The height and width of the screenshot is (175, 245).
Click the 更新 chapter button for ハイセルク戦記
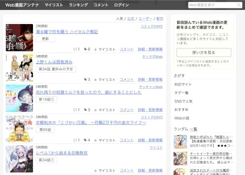tap(45, 39)
